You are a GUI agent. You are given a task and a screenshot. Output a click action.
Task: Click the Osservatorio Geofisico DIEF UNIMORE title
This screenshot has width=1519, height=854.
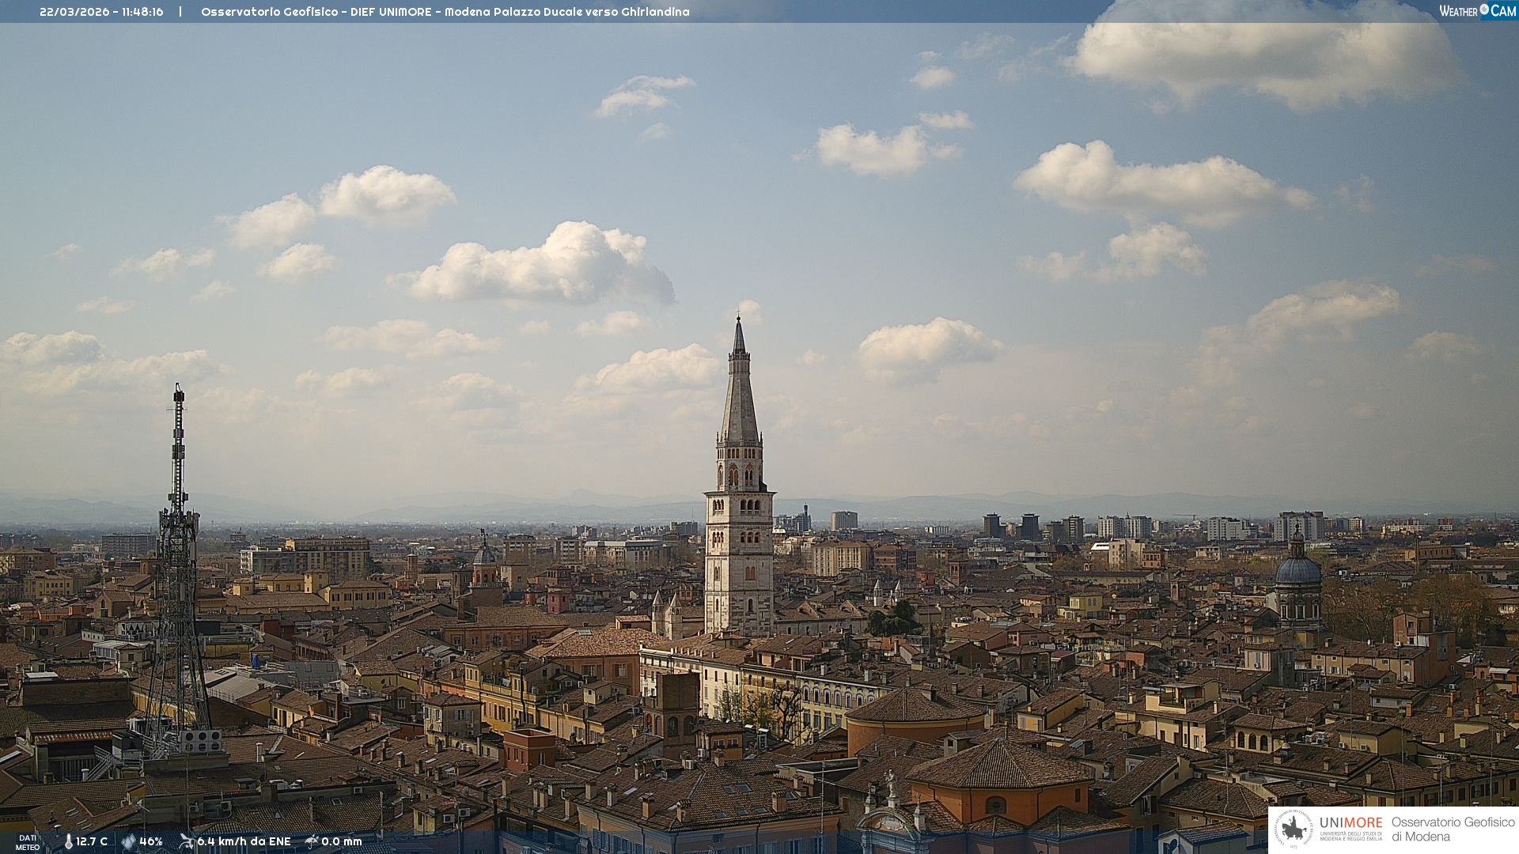click(x=445, y=12)
